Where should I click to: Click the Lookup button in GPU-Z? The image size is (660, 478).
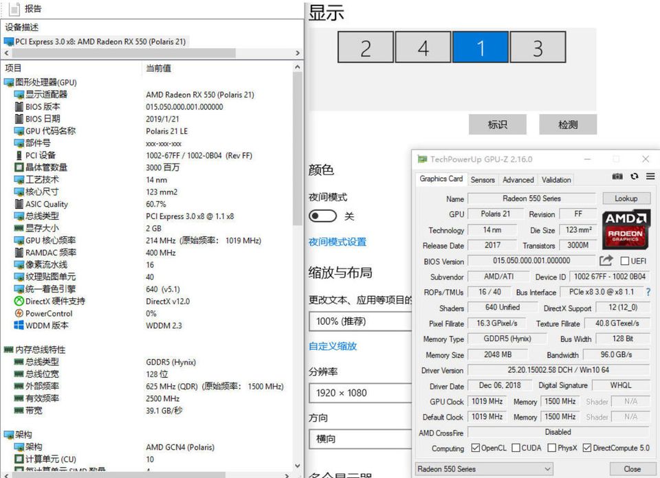[626, 198]
